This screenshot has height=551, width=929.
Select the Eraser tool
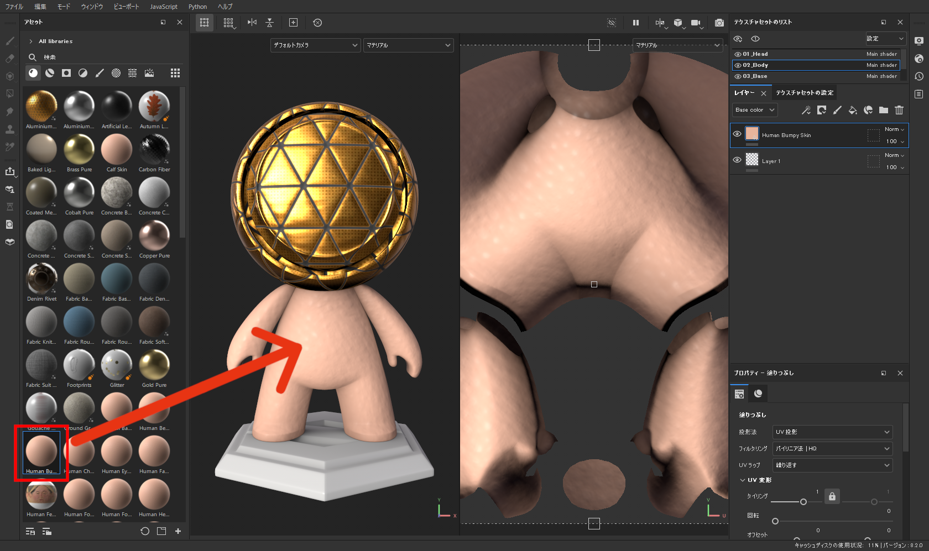coord(9,58)
